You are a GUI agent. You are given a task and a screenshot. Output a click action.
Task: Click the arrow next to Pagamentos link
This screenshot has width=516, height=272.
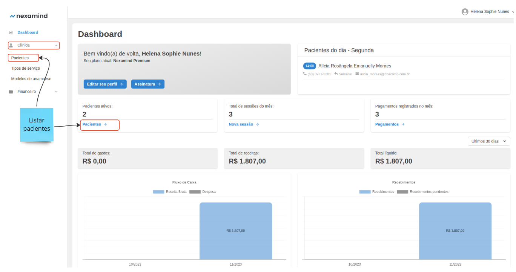(403, 124)
